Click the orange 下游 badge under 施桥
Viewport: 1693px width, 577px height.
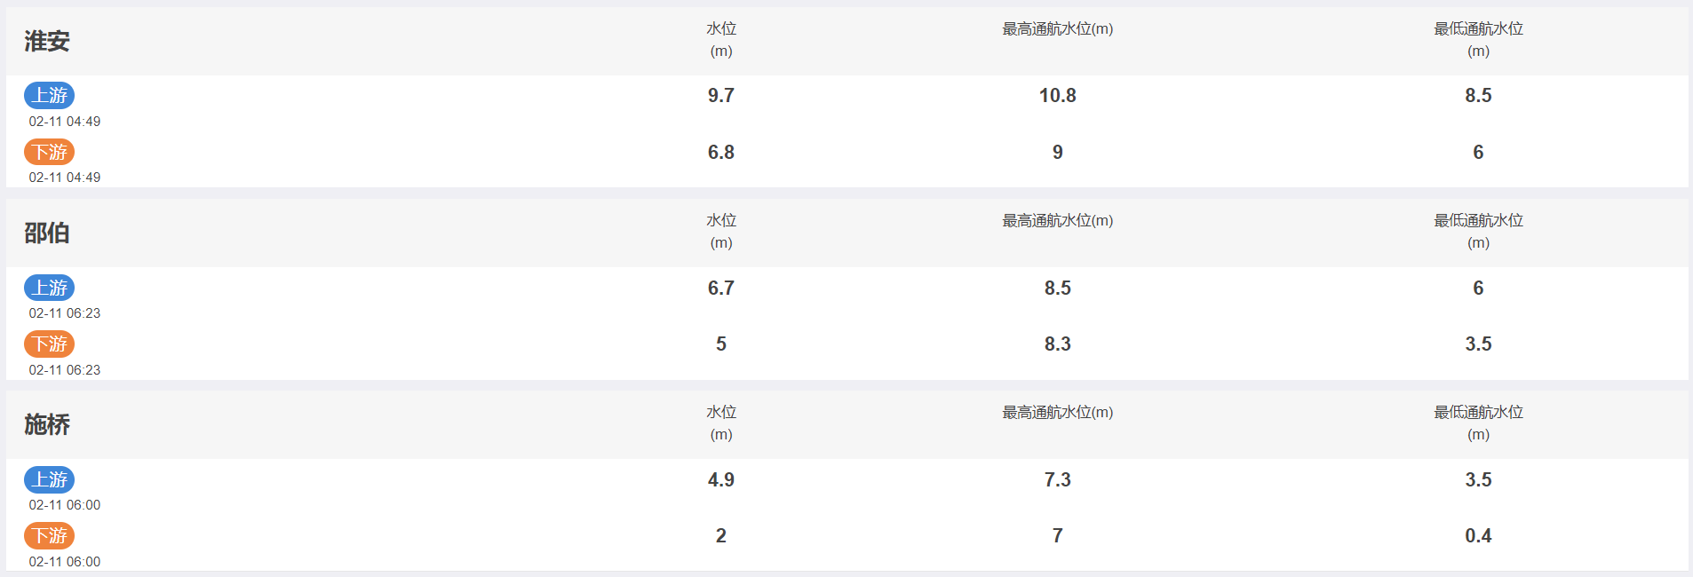coord(49,535)
